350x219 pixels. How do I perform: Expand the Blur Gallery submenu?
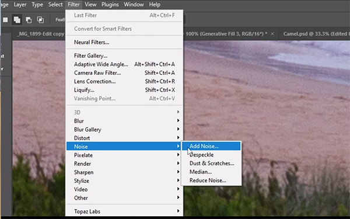[x=124, y=130]
